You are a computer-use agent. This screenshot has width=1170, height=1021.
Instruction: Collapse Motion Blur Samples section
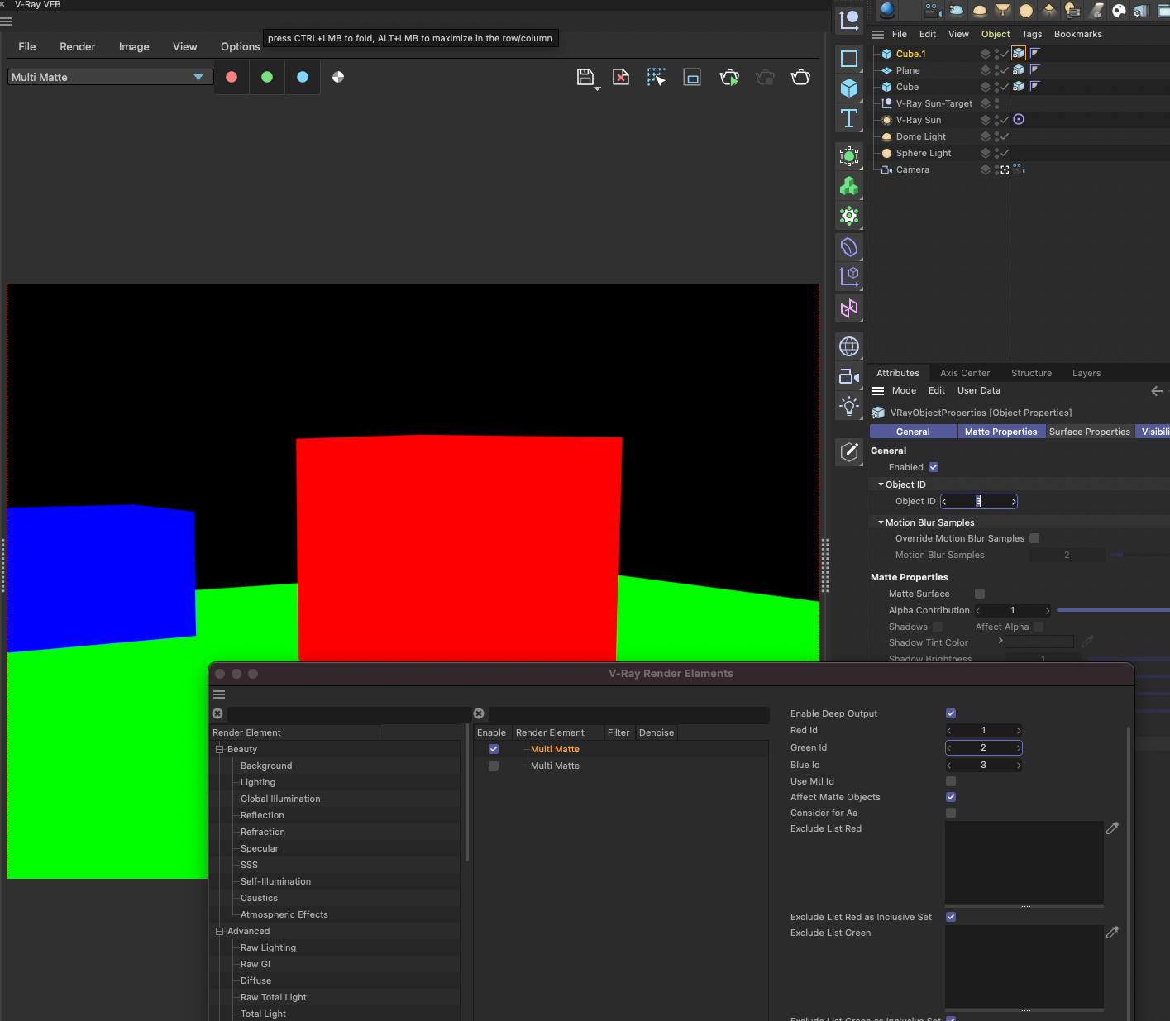point(881,522)
